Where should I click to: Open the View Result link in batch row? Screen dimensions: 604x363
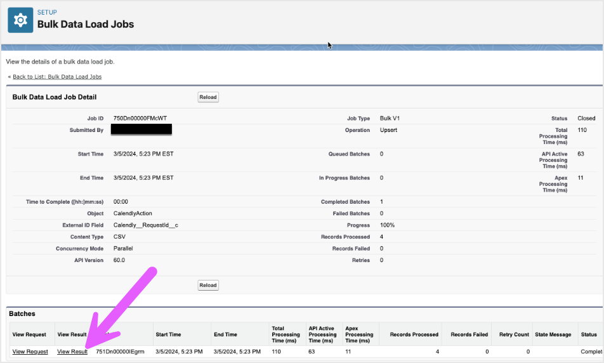pyautogui.click(x=72, y=352)
